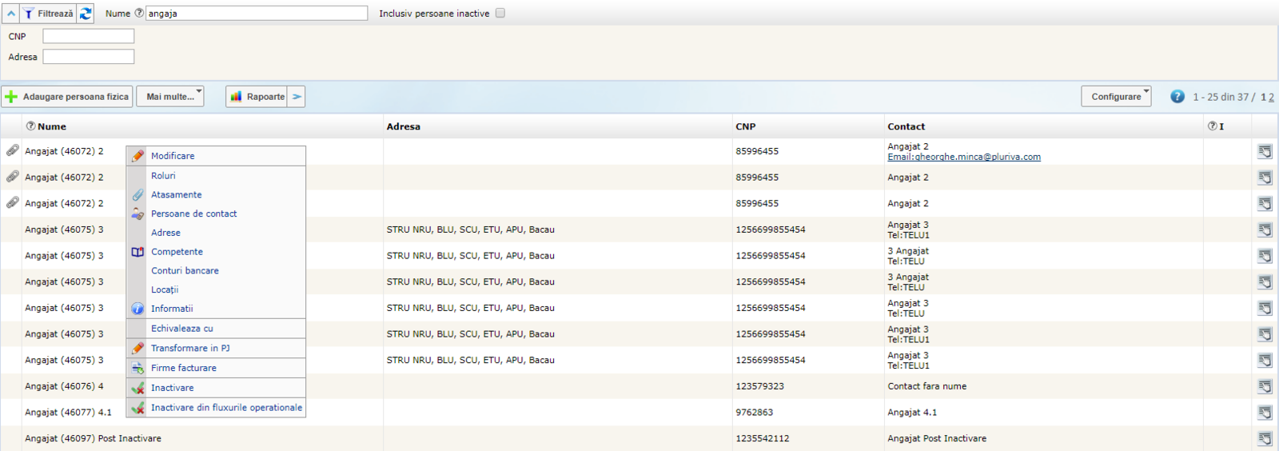The width and height of the screenshot is (1279, 451).
Task: Click the CNP filter input field
Action: coord(88,37)
